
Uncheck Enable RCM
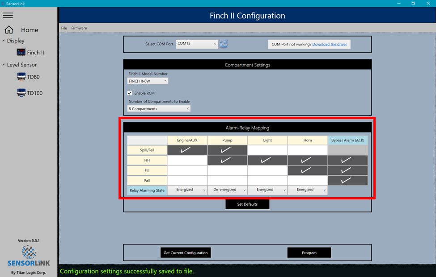click(130, 93)
